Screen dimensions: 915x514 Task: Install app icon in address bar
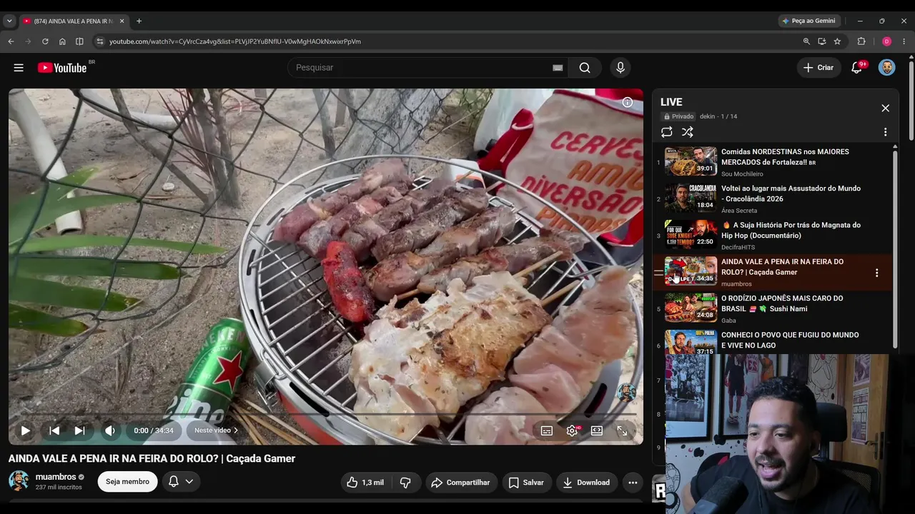tap(821, 41)
